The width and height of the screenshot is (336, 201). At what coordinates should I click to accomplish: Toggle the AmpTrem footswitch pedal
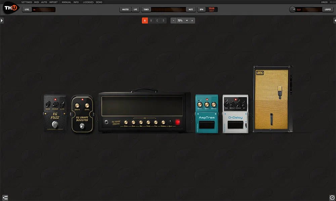click(207, 125)
